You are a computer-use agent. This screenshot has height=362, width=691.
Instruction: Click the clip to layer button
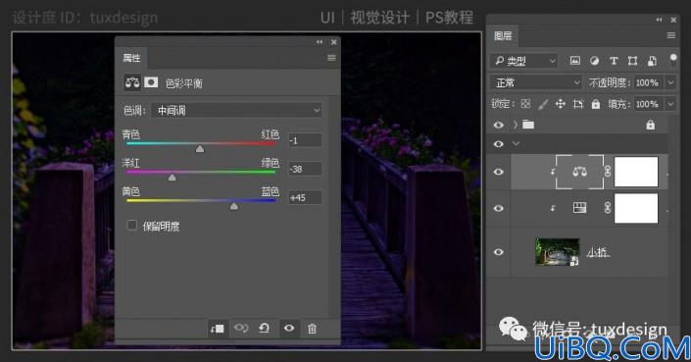218,329
